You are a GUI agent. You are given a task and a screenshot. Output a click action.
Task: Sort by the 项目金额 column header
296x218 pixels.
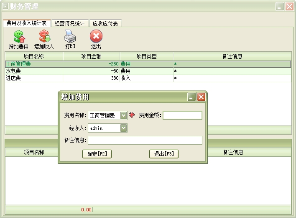(91, 56)
